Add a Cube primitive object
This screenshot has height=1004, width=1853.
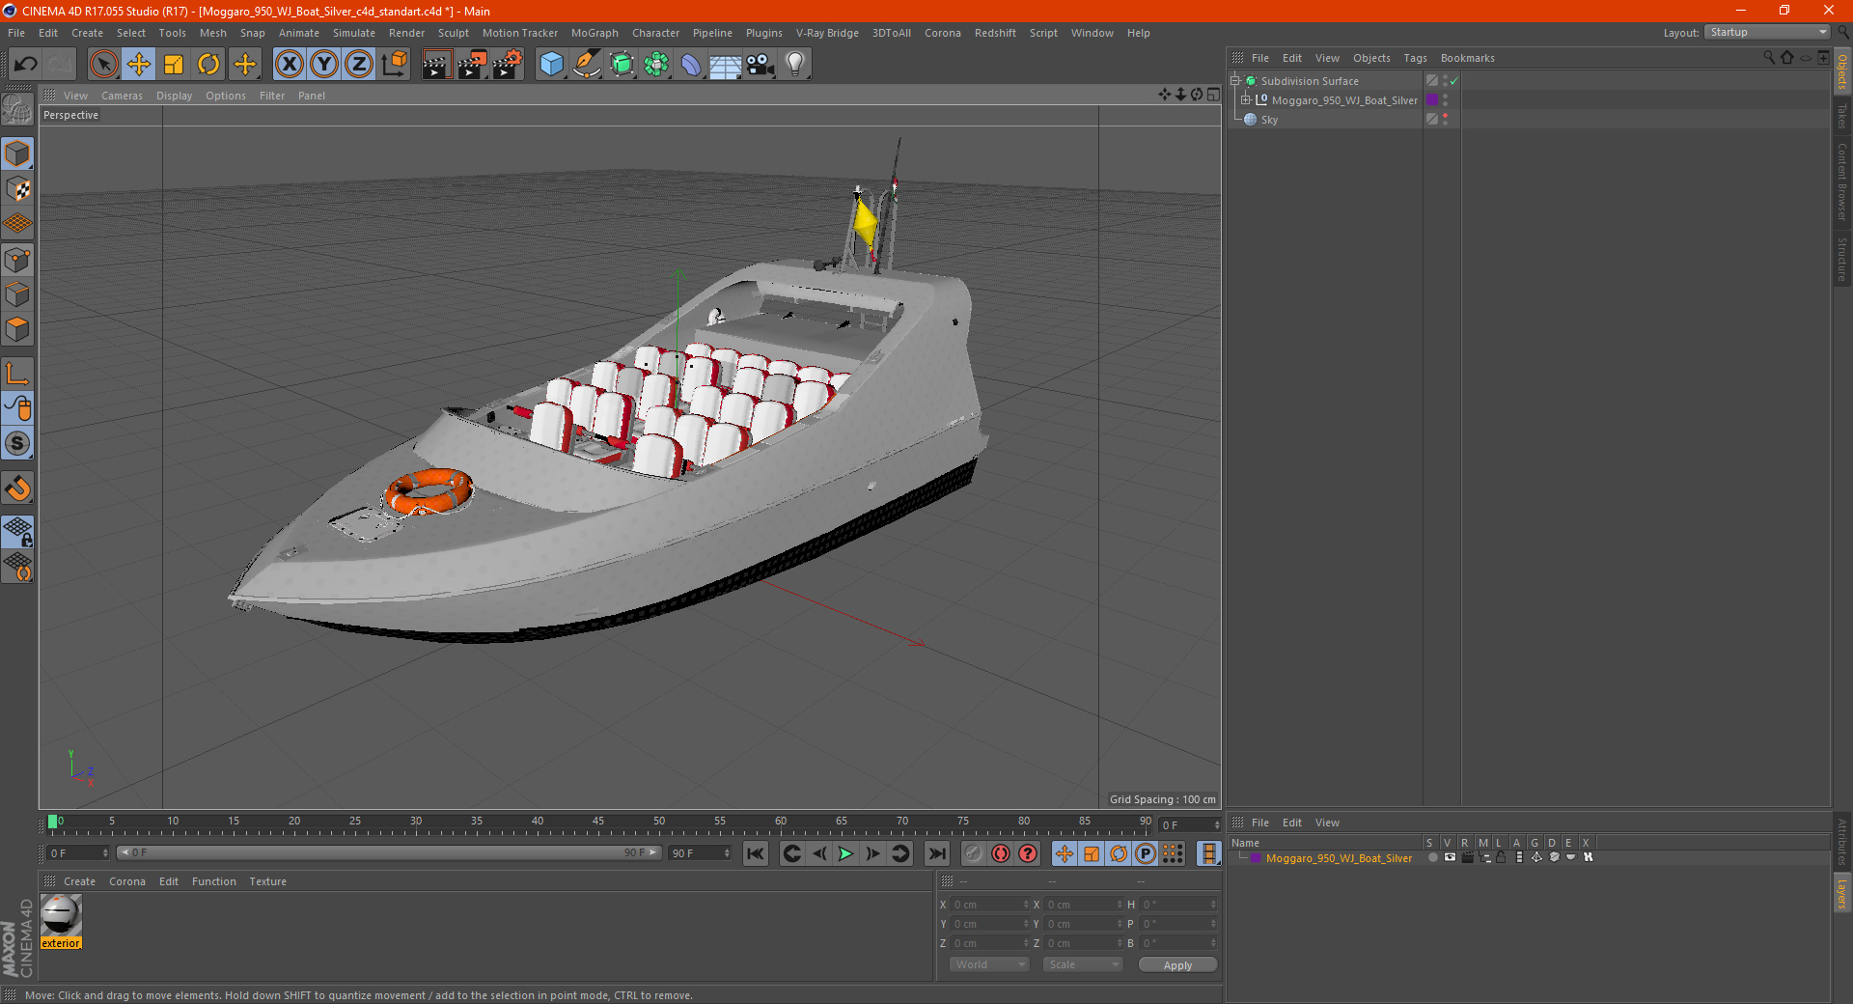coord(551,65)
